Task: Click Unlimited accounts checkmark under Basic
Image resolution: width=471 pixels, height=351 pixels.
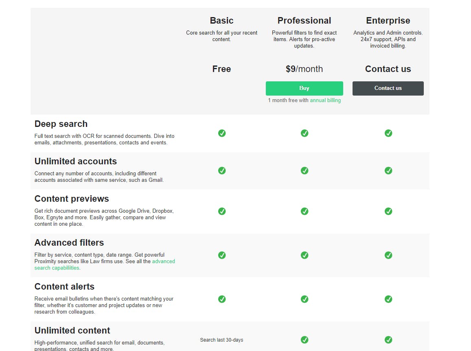Action: tap(222, 170)
